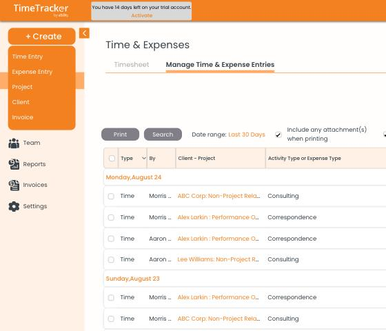Screen dimensions: 386x331
Task: Choose Time Entry from the Create menu
Action: pyautogui.click(x=28, y=57)
